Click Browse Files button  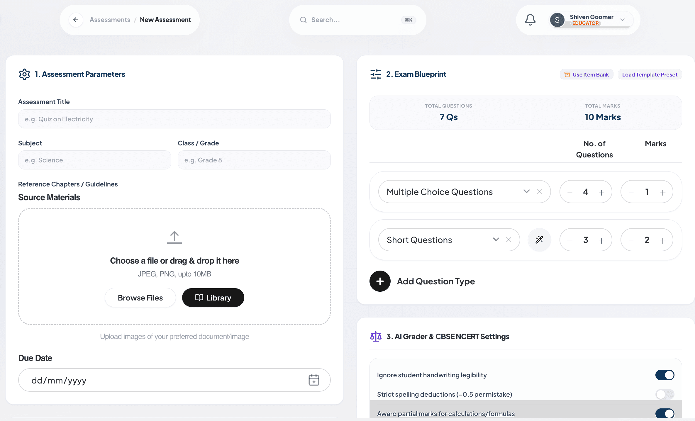pos(140,298)
